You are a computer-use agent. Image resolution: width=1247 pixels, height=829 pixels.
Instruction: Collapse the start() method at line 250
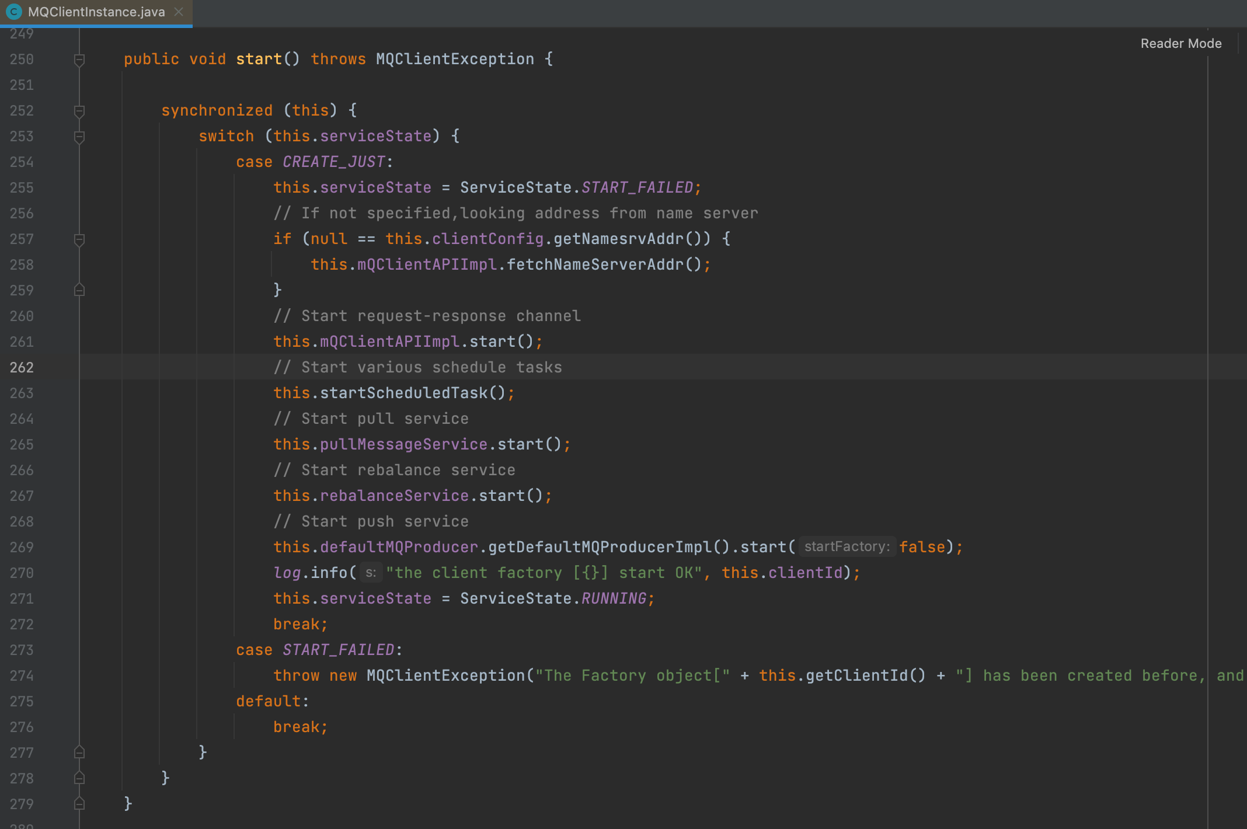coord(79,60)
